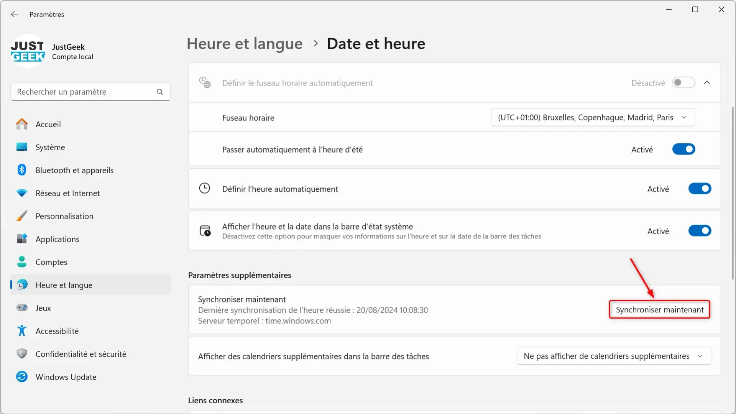Click the Personnalisation paintbrush icon

[22, 216]
